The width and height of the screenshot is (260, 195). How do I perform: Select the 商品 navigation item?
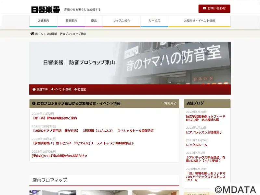pyautogui.click(x=94, y=21)
